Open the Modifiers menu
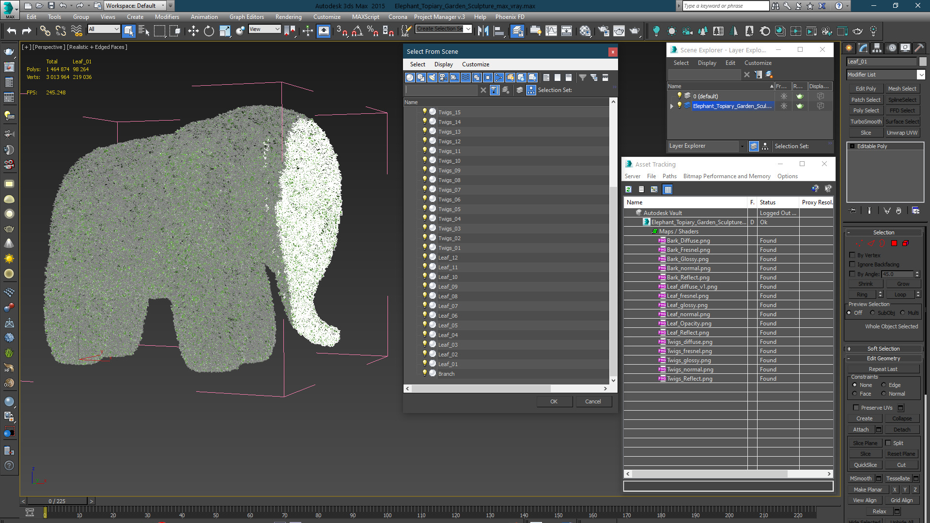Image resolution: width=930 pixels, height=523 pixels. tap(167, 17)
